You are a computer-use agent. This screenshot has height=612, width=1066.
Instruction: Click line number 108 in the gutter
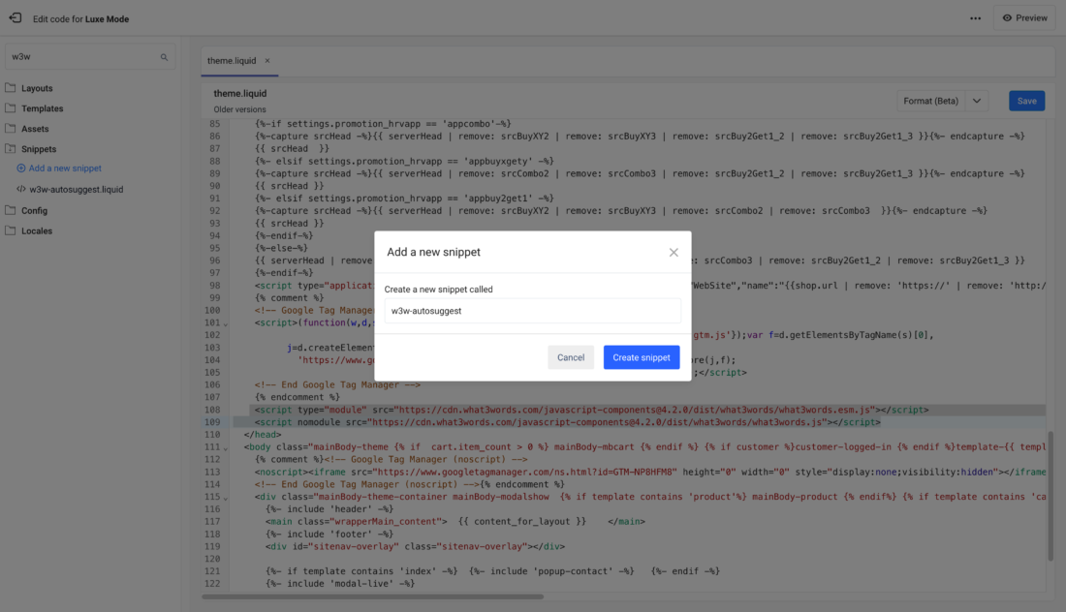pyautogui.click(x=212, y=411)
